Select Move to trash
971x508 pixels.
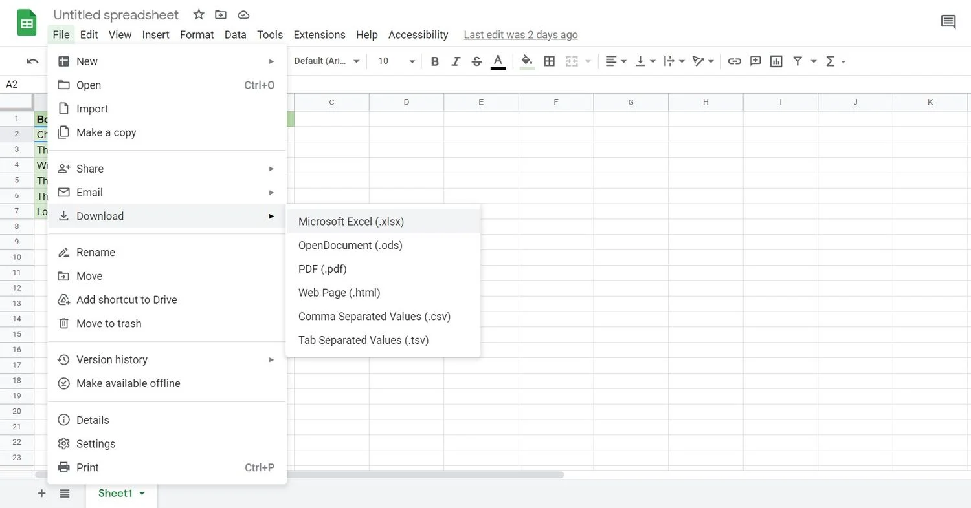click(x=167, y=324)
